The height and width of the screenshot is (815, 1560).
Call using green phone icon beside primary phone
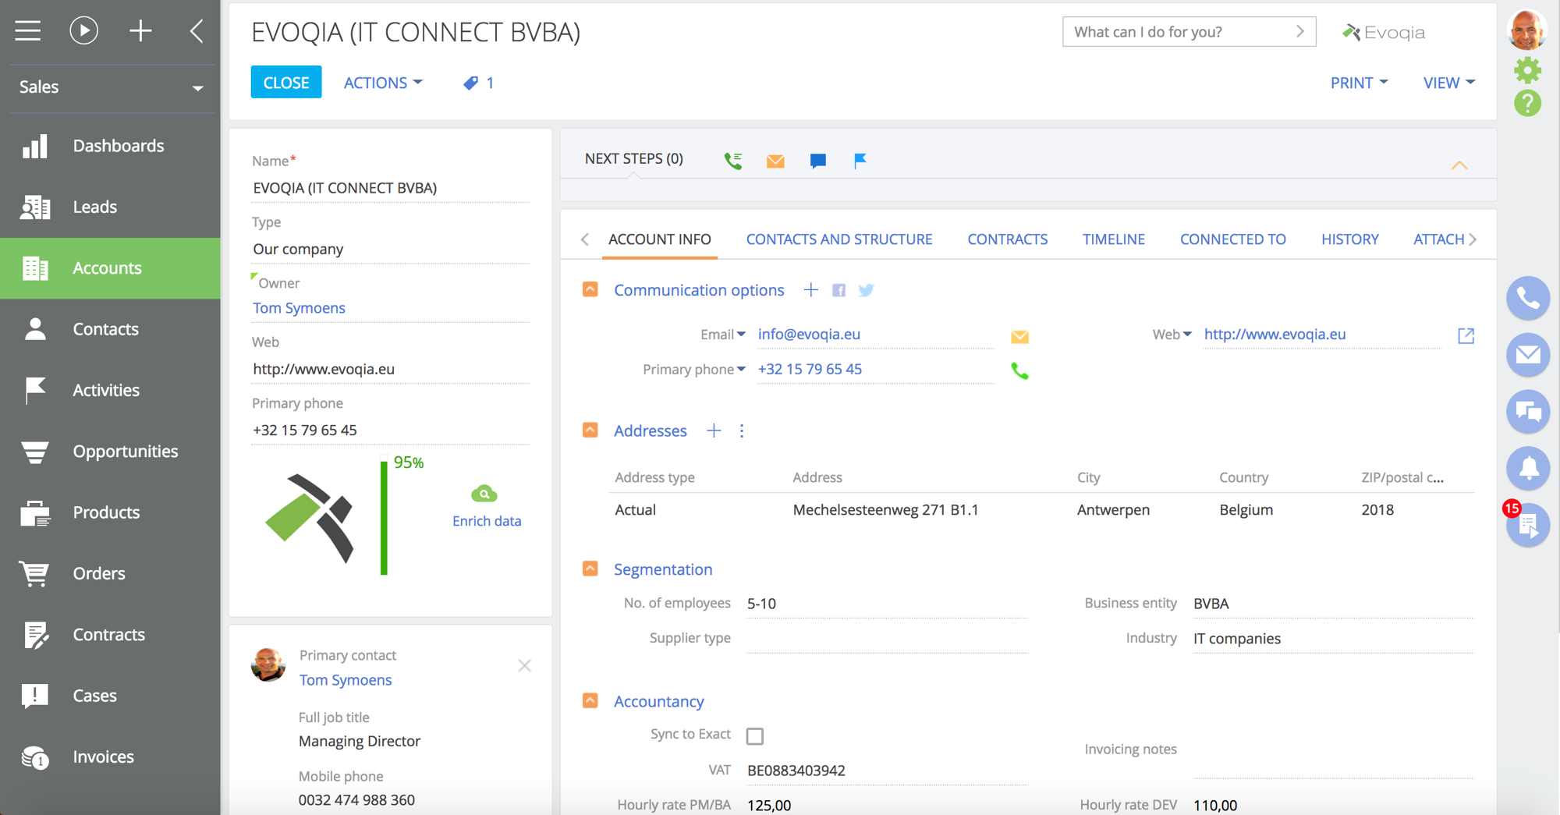(1019, 372)
